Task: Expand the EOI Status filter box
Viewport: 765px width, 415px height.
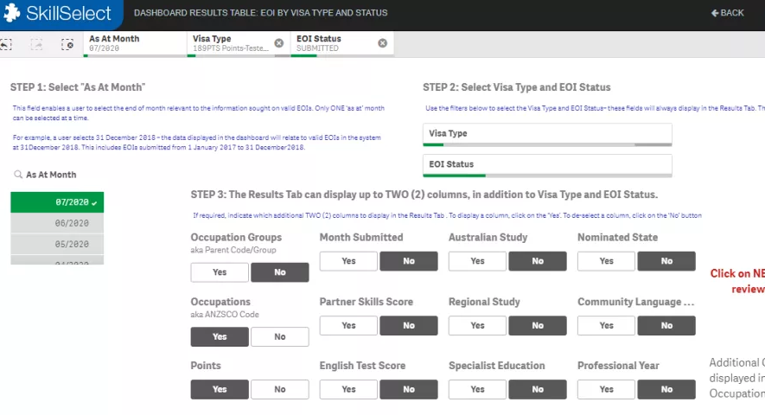Action: 547,164
